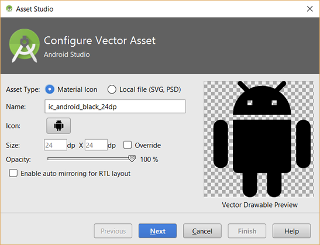The height and width of the screenshot is (245, 320).
Task: Click the Configure Vector Asset heading
Action: click(99, 40)
